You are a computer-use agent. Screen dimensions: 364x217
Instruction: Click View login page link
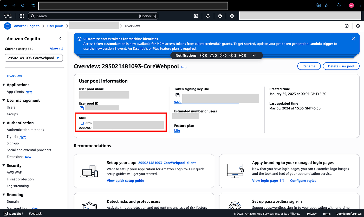pos(268,180)
